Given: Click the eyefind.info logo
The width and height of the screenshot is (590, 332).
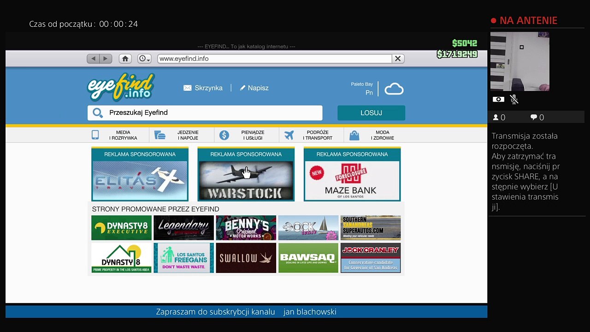Looking at the screenshot, I should point(121,87).
